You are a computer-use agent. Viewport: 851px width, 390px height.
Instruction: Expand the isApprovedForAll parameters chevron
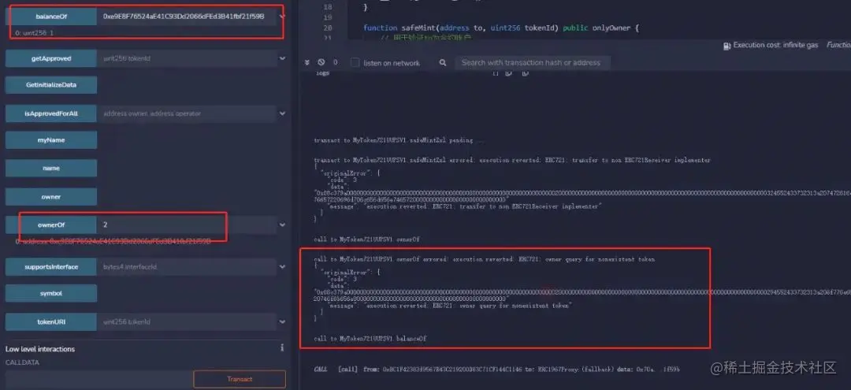pyautogui.click(x=281, y=113)
